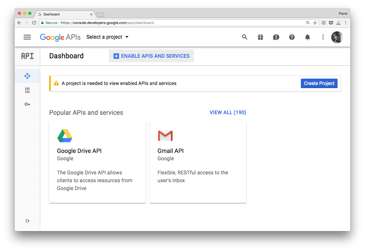Open the hamburger navigation menu
Viewport: 365px width, 252px height.
(x=27, y=37)
